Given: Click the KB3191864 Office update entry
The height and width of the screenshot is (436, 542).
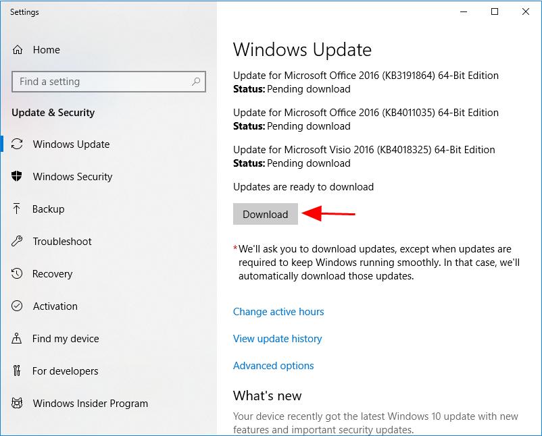Looking at the screenshot, I should point(366,82).
